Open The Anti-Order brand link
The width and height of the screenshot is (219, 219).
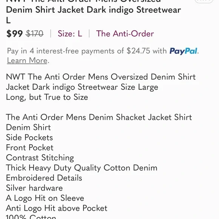tap(125, 34)
